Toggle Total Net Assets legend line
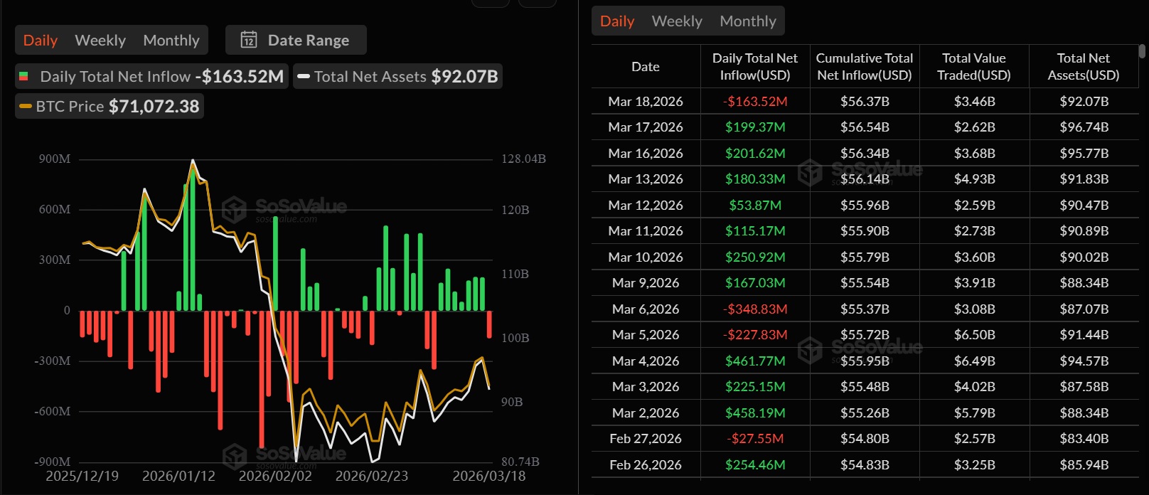This screenshot has height=495, width=1149. [x=398, y=76]
